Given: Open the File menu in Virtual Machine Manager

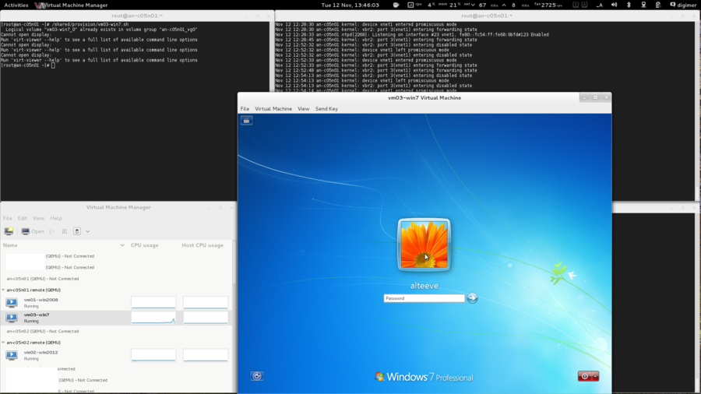Looking at the screenshot, I should (8, 218).
